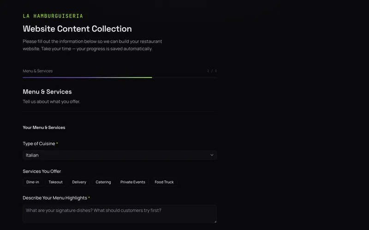Click the Type of Cuisine field label

point(39,144)
